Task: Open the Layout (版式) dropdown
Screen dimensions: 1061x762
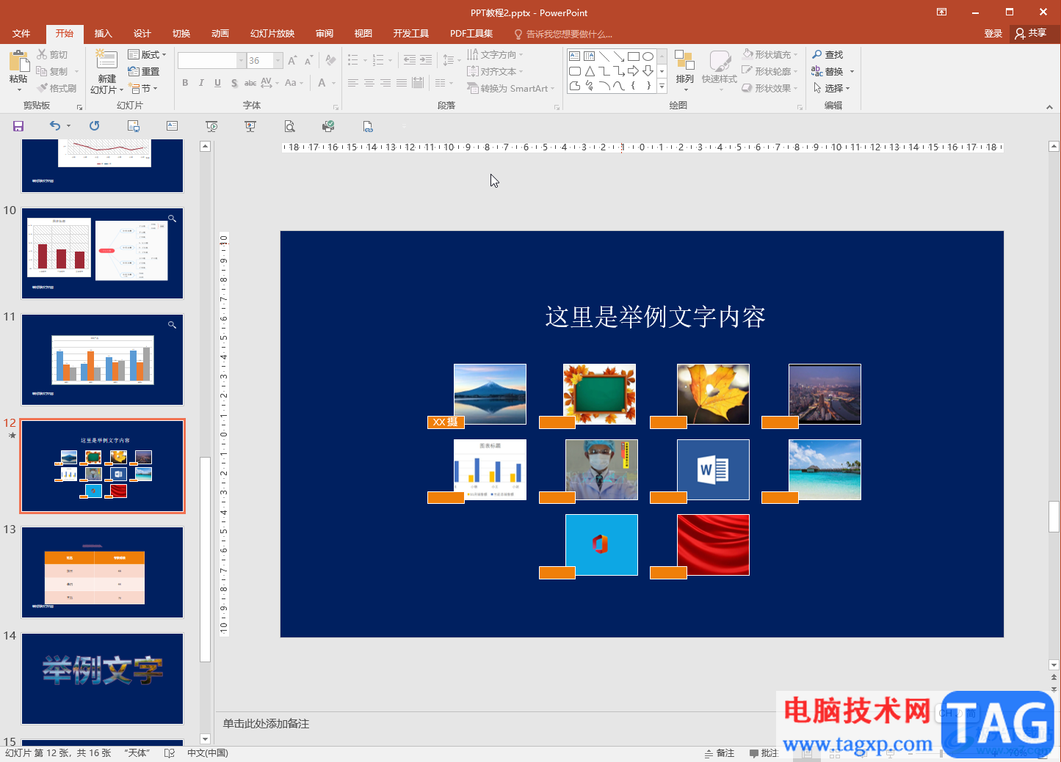Action: click(x=147, y=55)
